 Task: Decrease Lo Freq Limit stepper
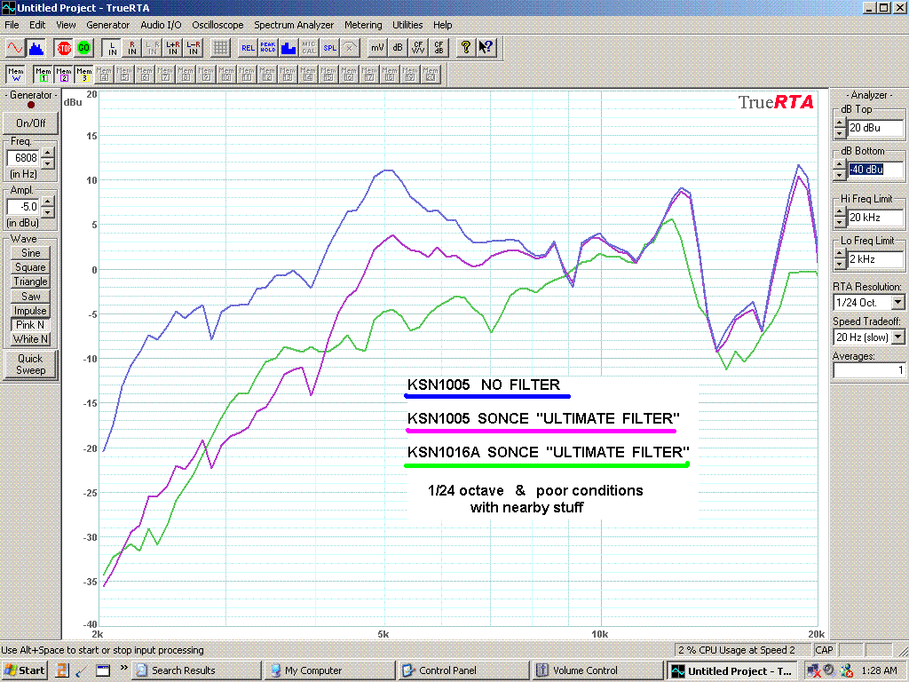(x=840, y=265)
